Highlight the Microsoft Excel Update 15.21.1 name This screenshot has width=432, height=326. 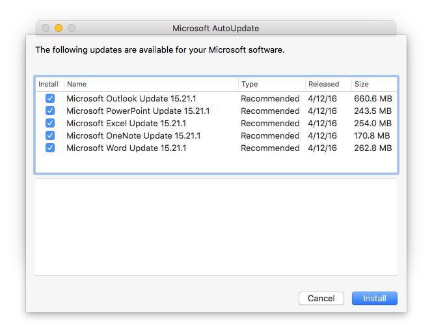point(126,124)
